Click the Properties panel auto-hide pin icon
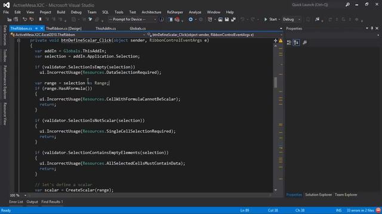This screenshot has width=382, height=214. coord(372,29)
